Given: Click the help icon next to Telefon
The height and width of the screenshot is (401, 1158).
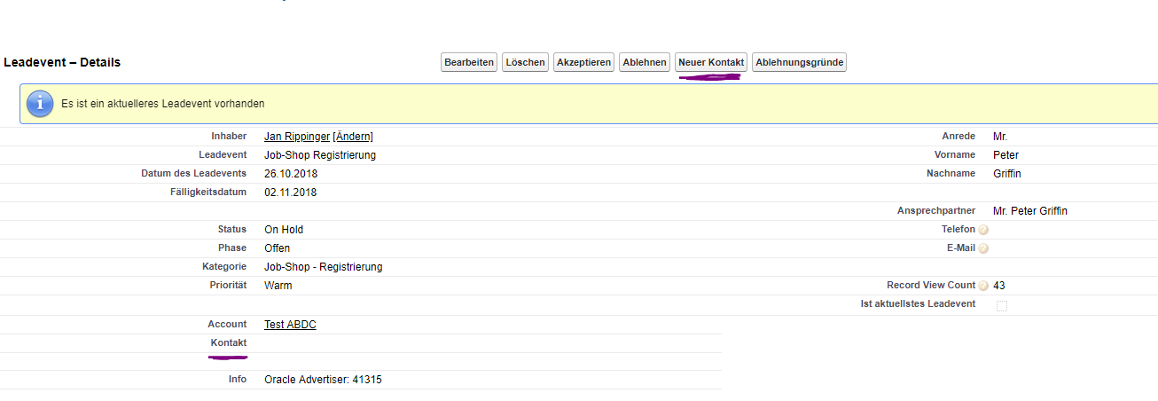Looking at the screenshot, I should pos(983,230).
